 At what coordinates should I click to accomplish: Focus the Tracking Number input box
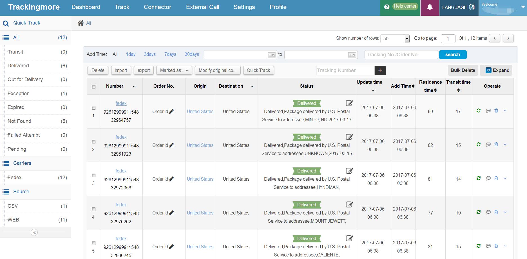[345, 70]
